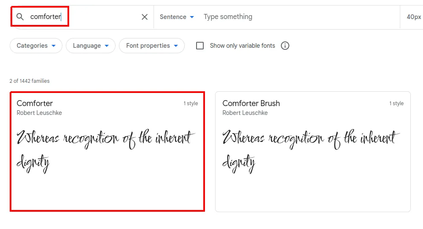Click the magnifying glass search icon

pos(20,17)
